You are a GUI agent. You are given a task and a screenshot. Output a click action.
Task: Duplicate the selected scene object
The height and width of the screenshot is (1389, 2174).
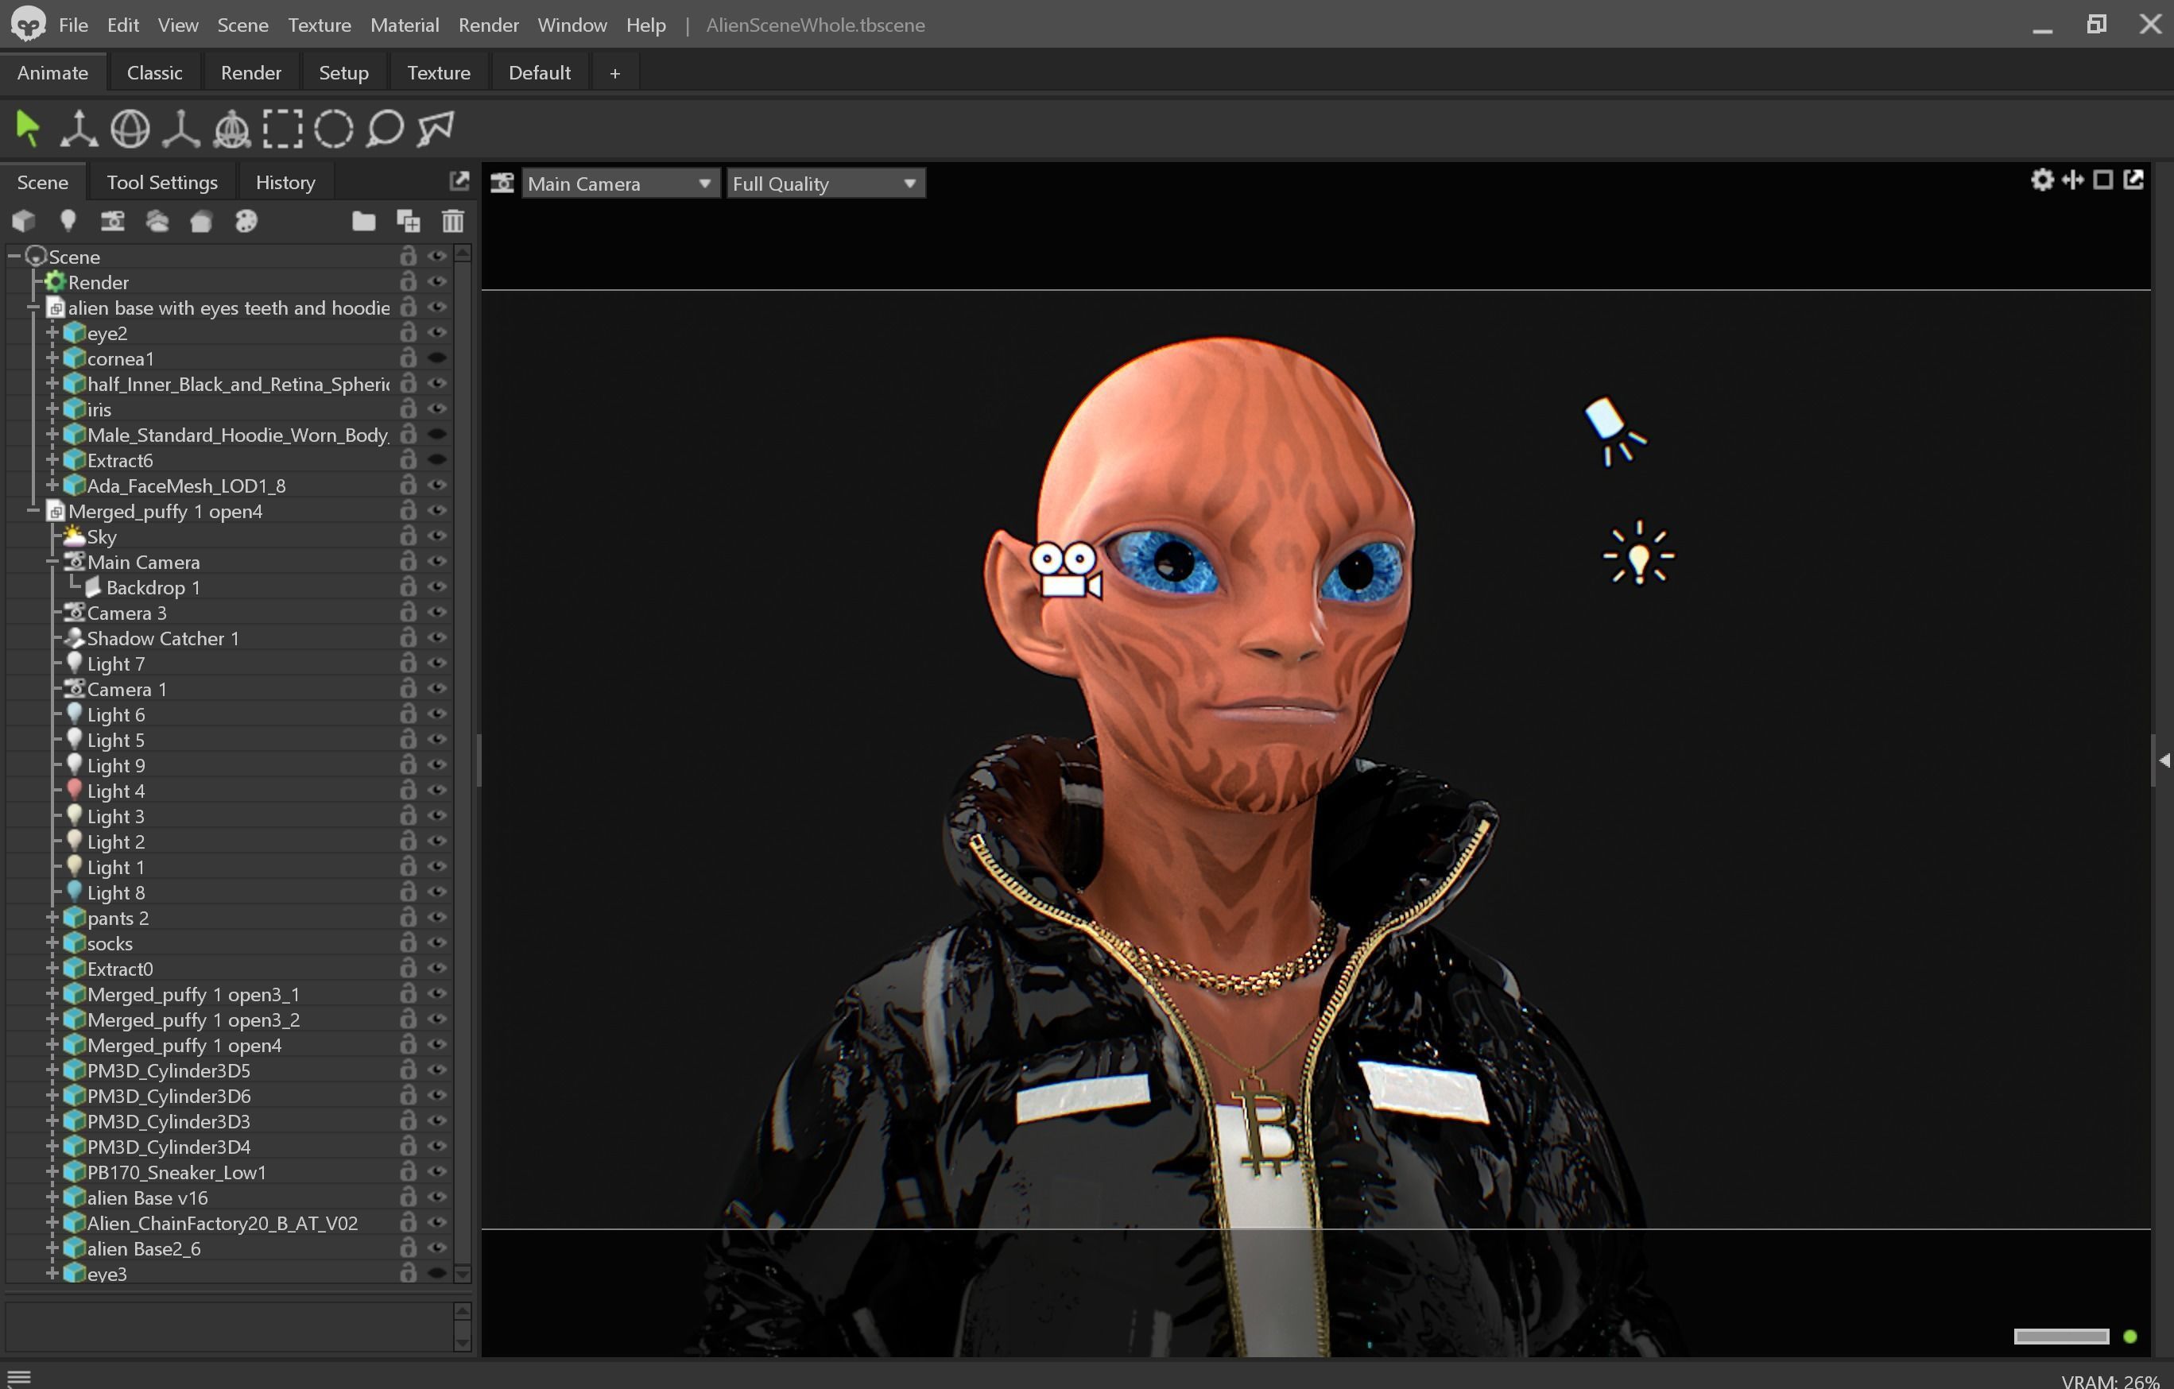pos(408,221)
